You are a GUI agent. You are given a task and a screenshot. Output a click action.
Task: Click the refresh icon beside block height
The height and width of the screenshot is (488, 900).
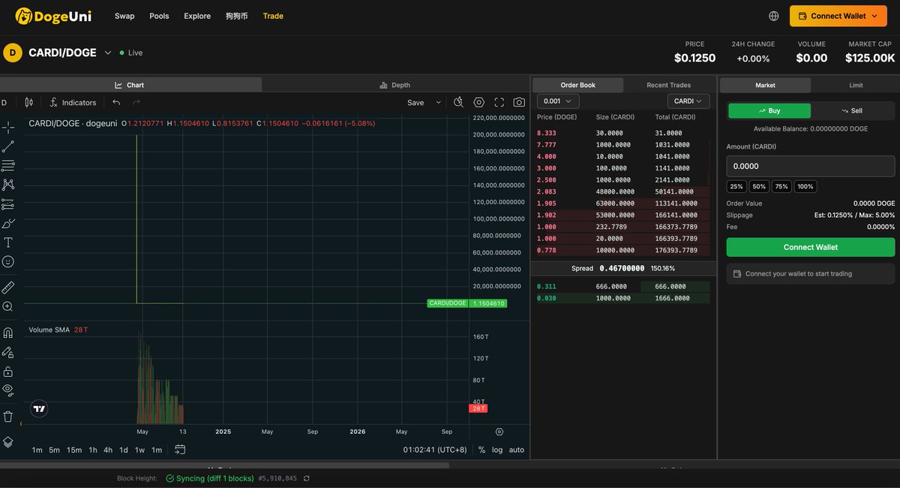pos(307,478)
